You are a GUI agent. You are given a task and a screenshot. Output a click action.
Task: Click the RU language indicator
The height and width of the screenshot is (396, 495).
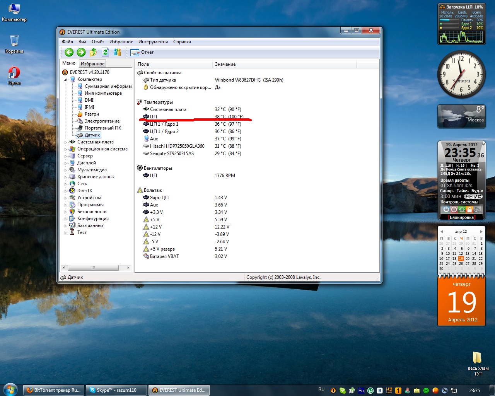321,390
